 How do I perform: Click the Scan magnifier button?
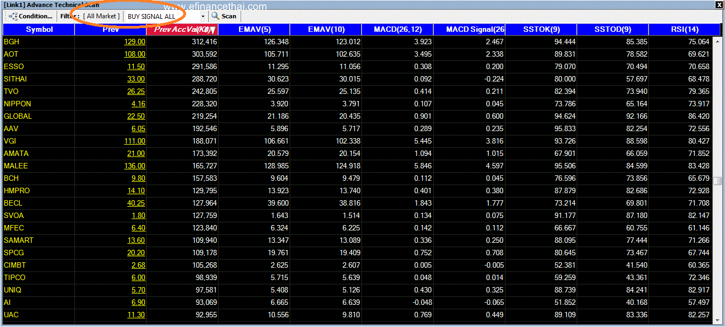click(x=224, y=16)
